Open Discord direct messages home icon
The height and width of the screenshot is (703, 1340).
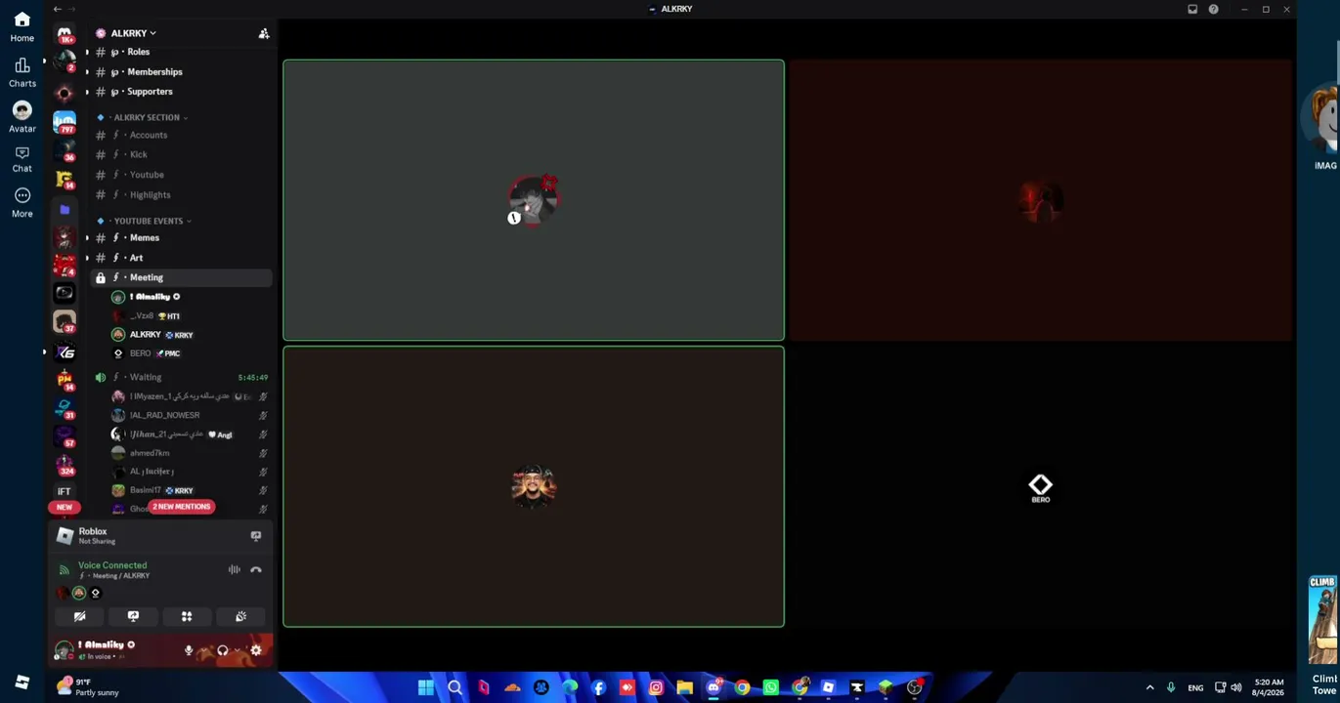pos(65,34)
